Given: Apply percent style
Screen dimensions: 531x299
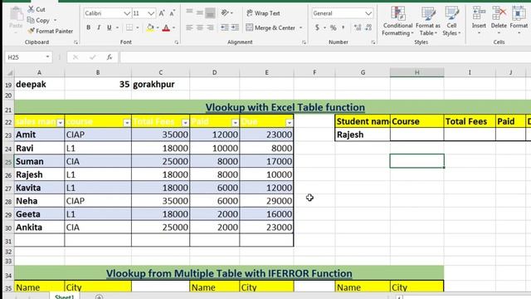Looking at the screenshot, I should coord(334,27).
